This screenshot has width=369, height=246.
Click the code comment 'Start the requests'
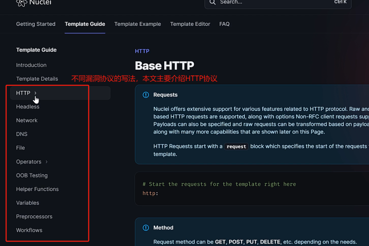point(219,184)
